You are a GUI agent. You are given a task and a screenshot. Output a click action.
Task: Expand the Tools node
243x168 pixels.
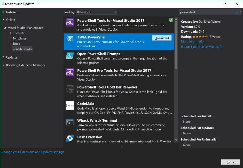(10, 44)
